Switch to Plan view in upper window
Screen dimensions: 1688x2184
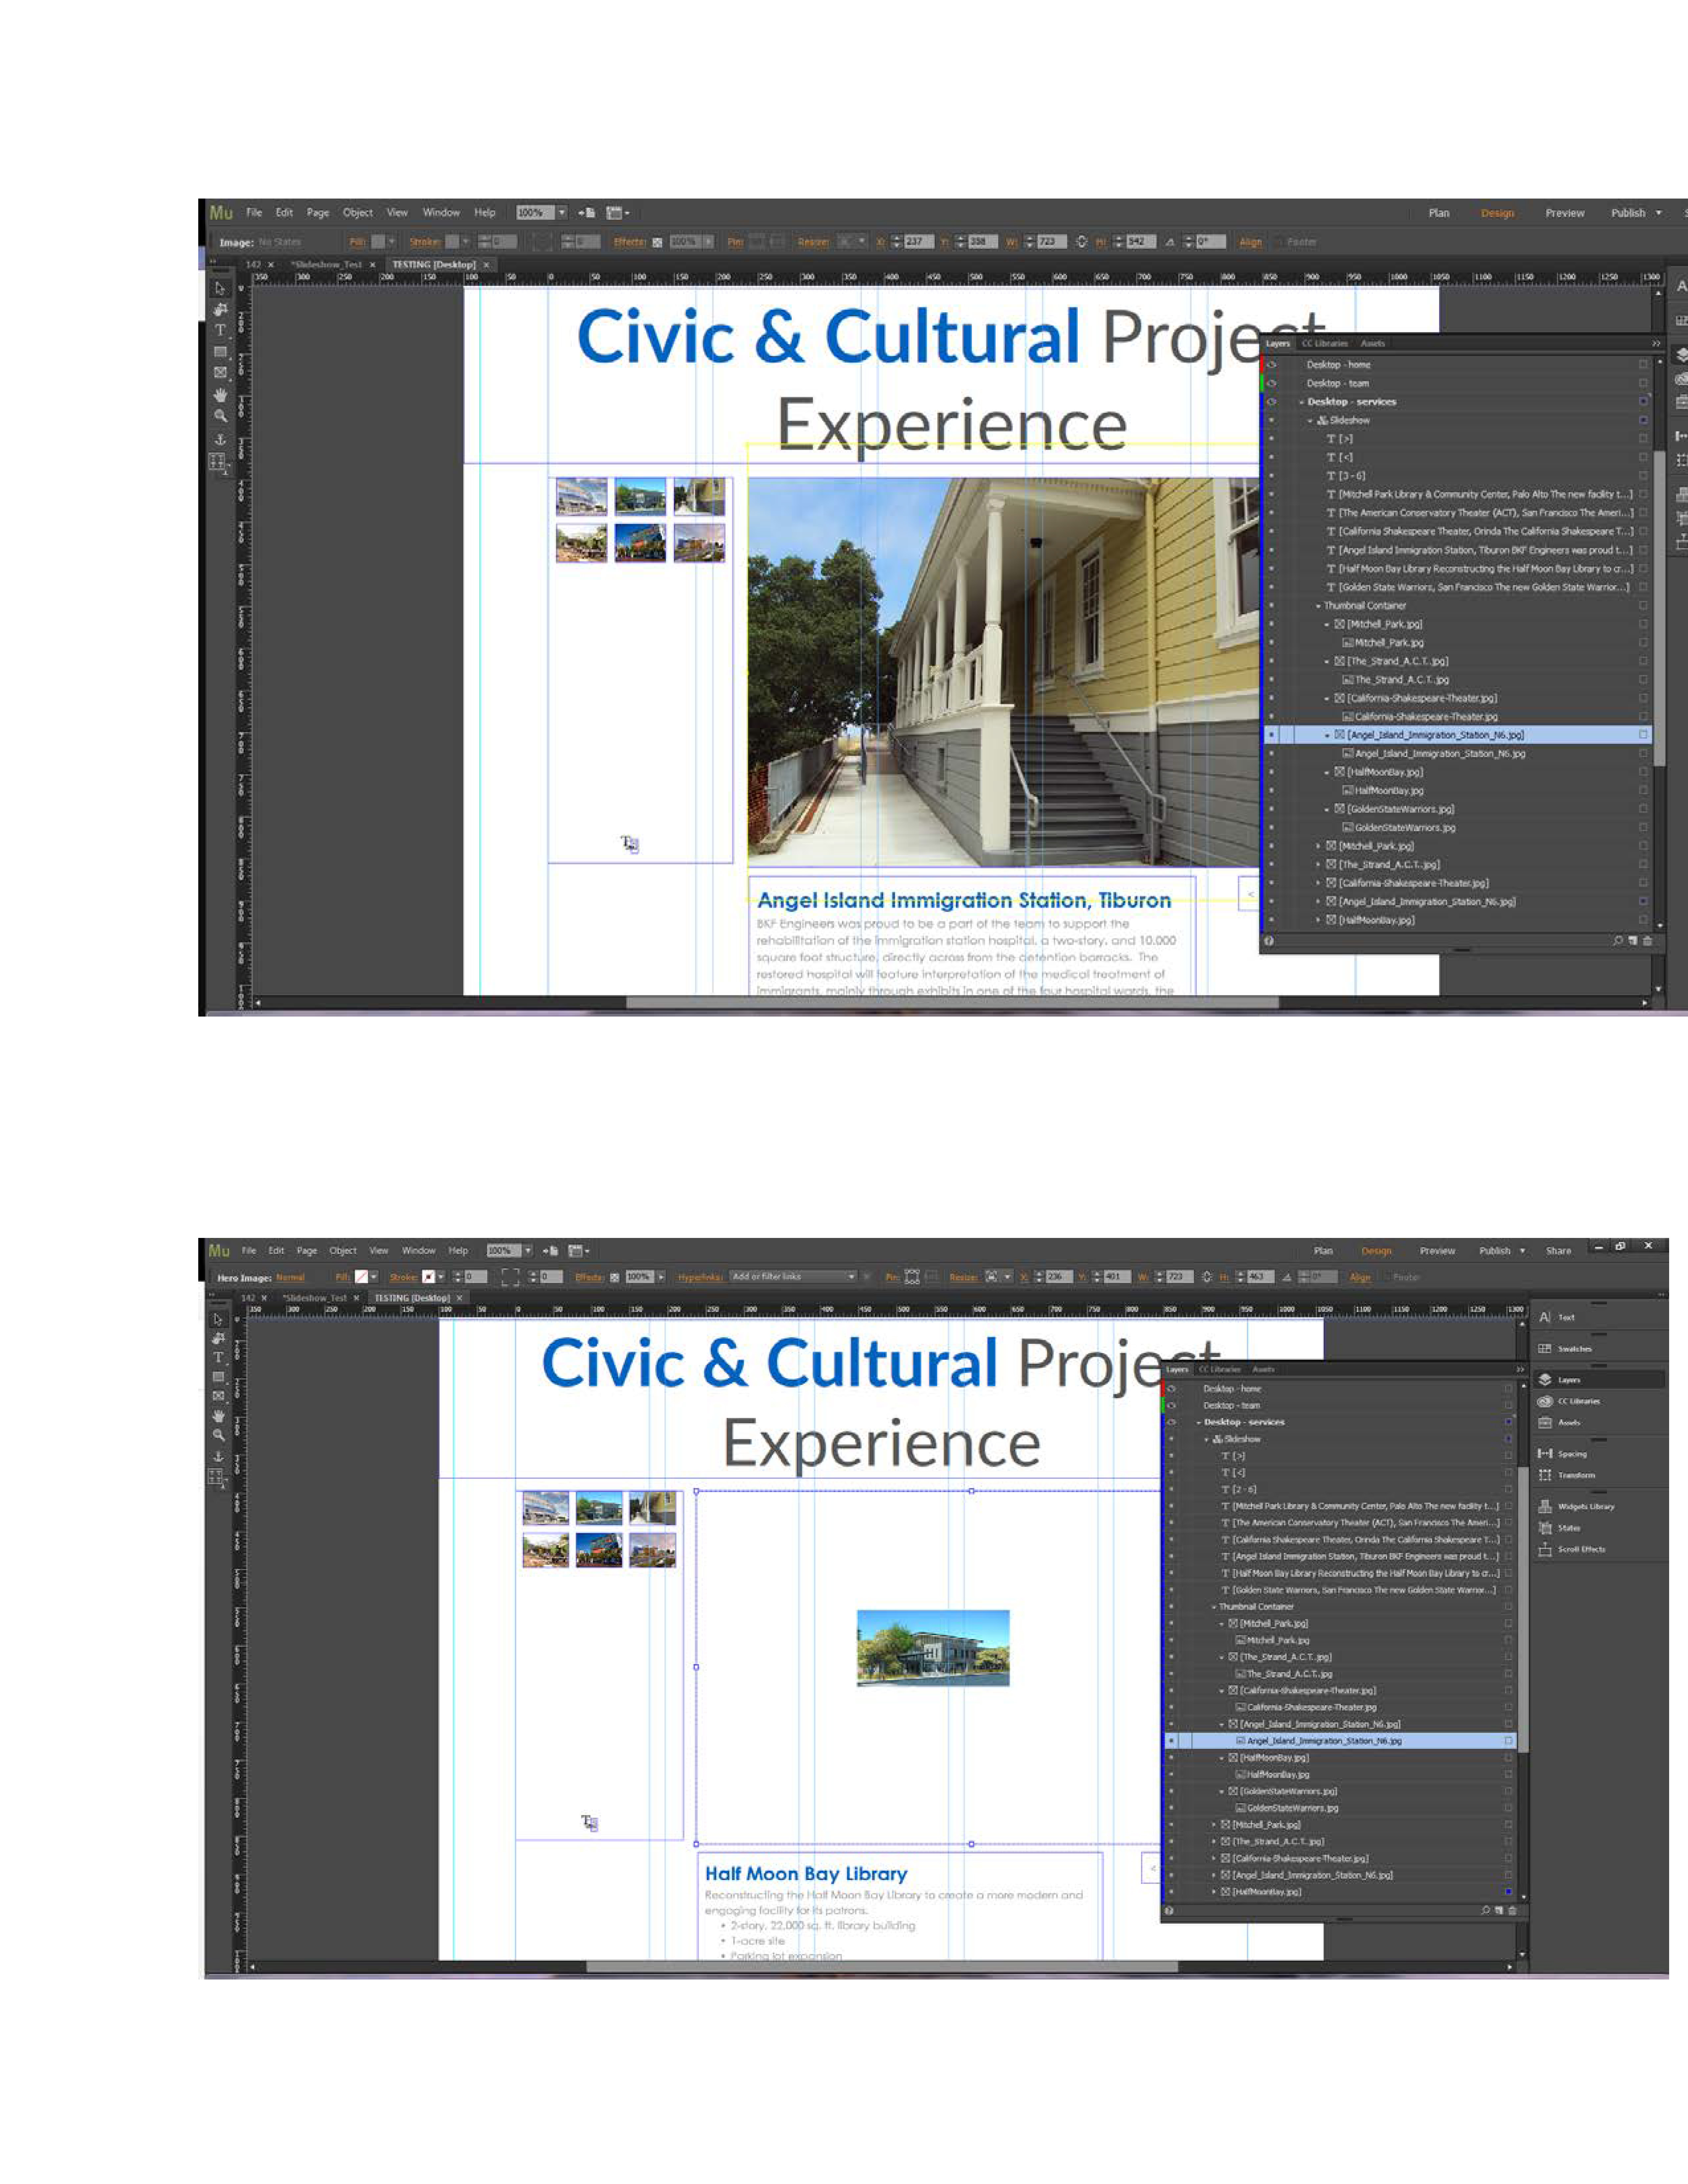(1439, 213)
